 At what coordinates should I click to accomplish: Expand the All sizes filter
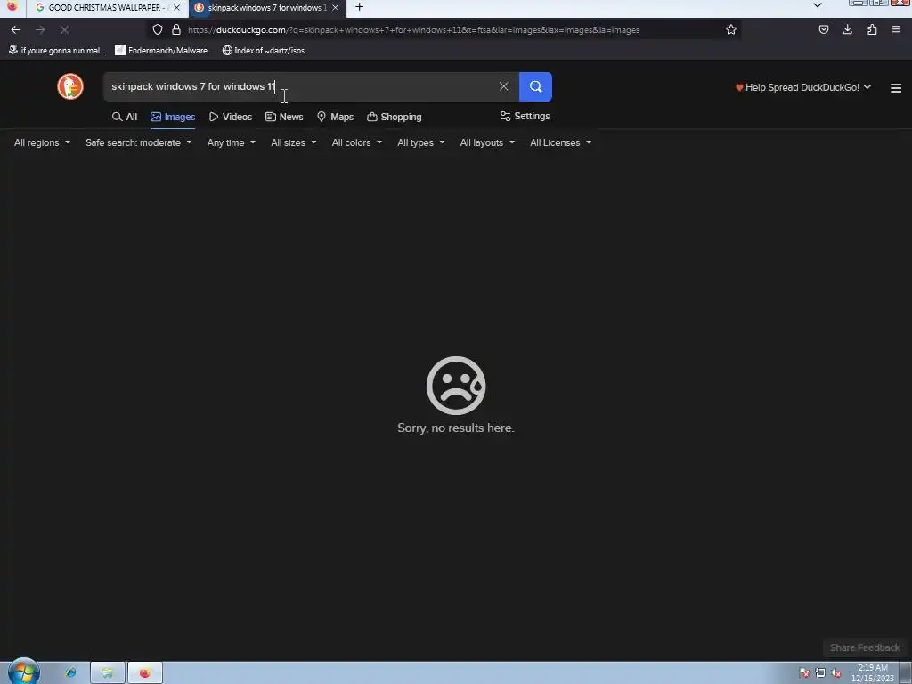(x=293, y=142)
